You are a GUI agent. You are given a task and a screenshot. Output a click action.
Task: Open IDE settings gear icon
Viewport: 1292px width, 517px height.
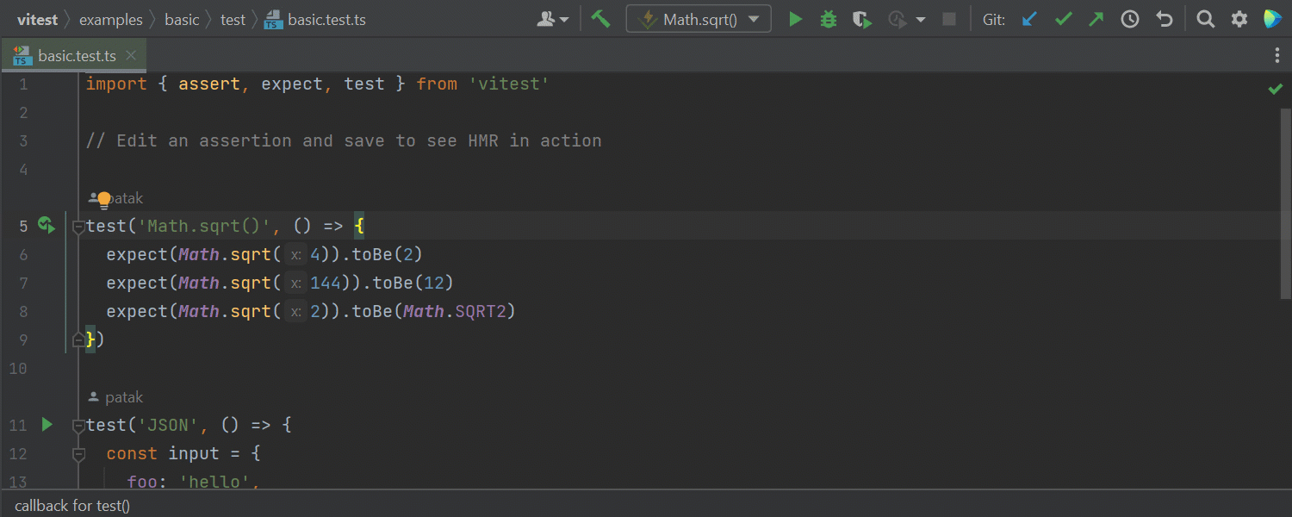coord(1239,19)
